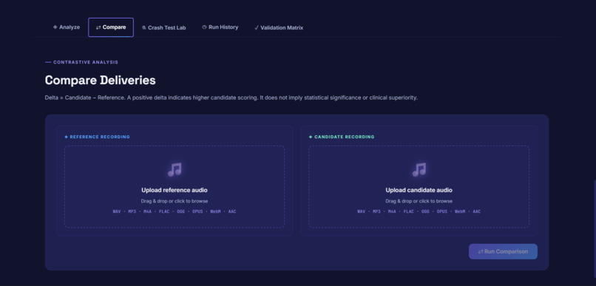Click 'Upload candidate audio' text

(x=419, y=190)
